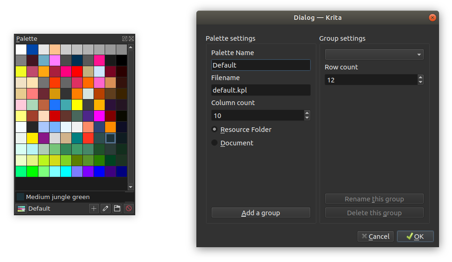This screenshot has width=452, height=262.
Task: Pick the pure red swatch
Action: point(77,71)
